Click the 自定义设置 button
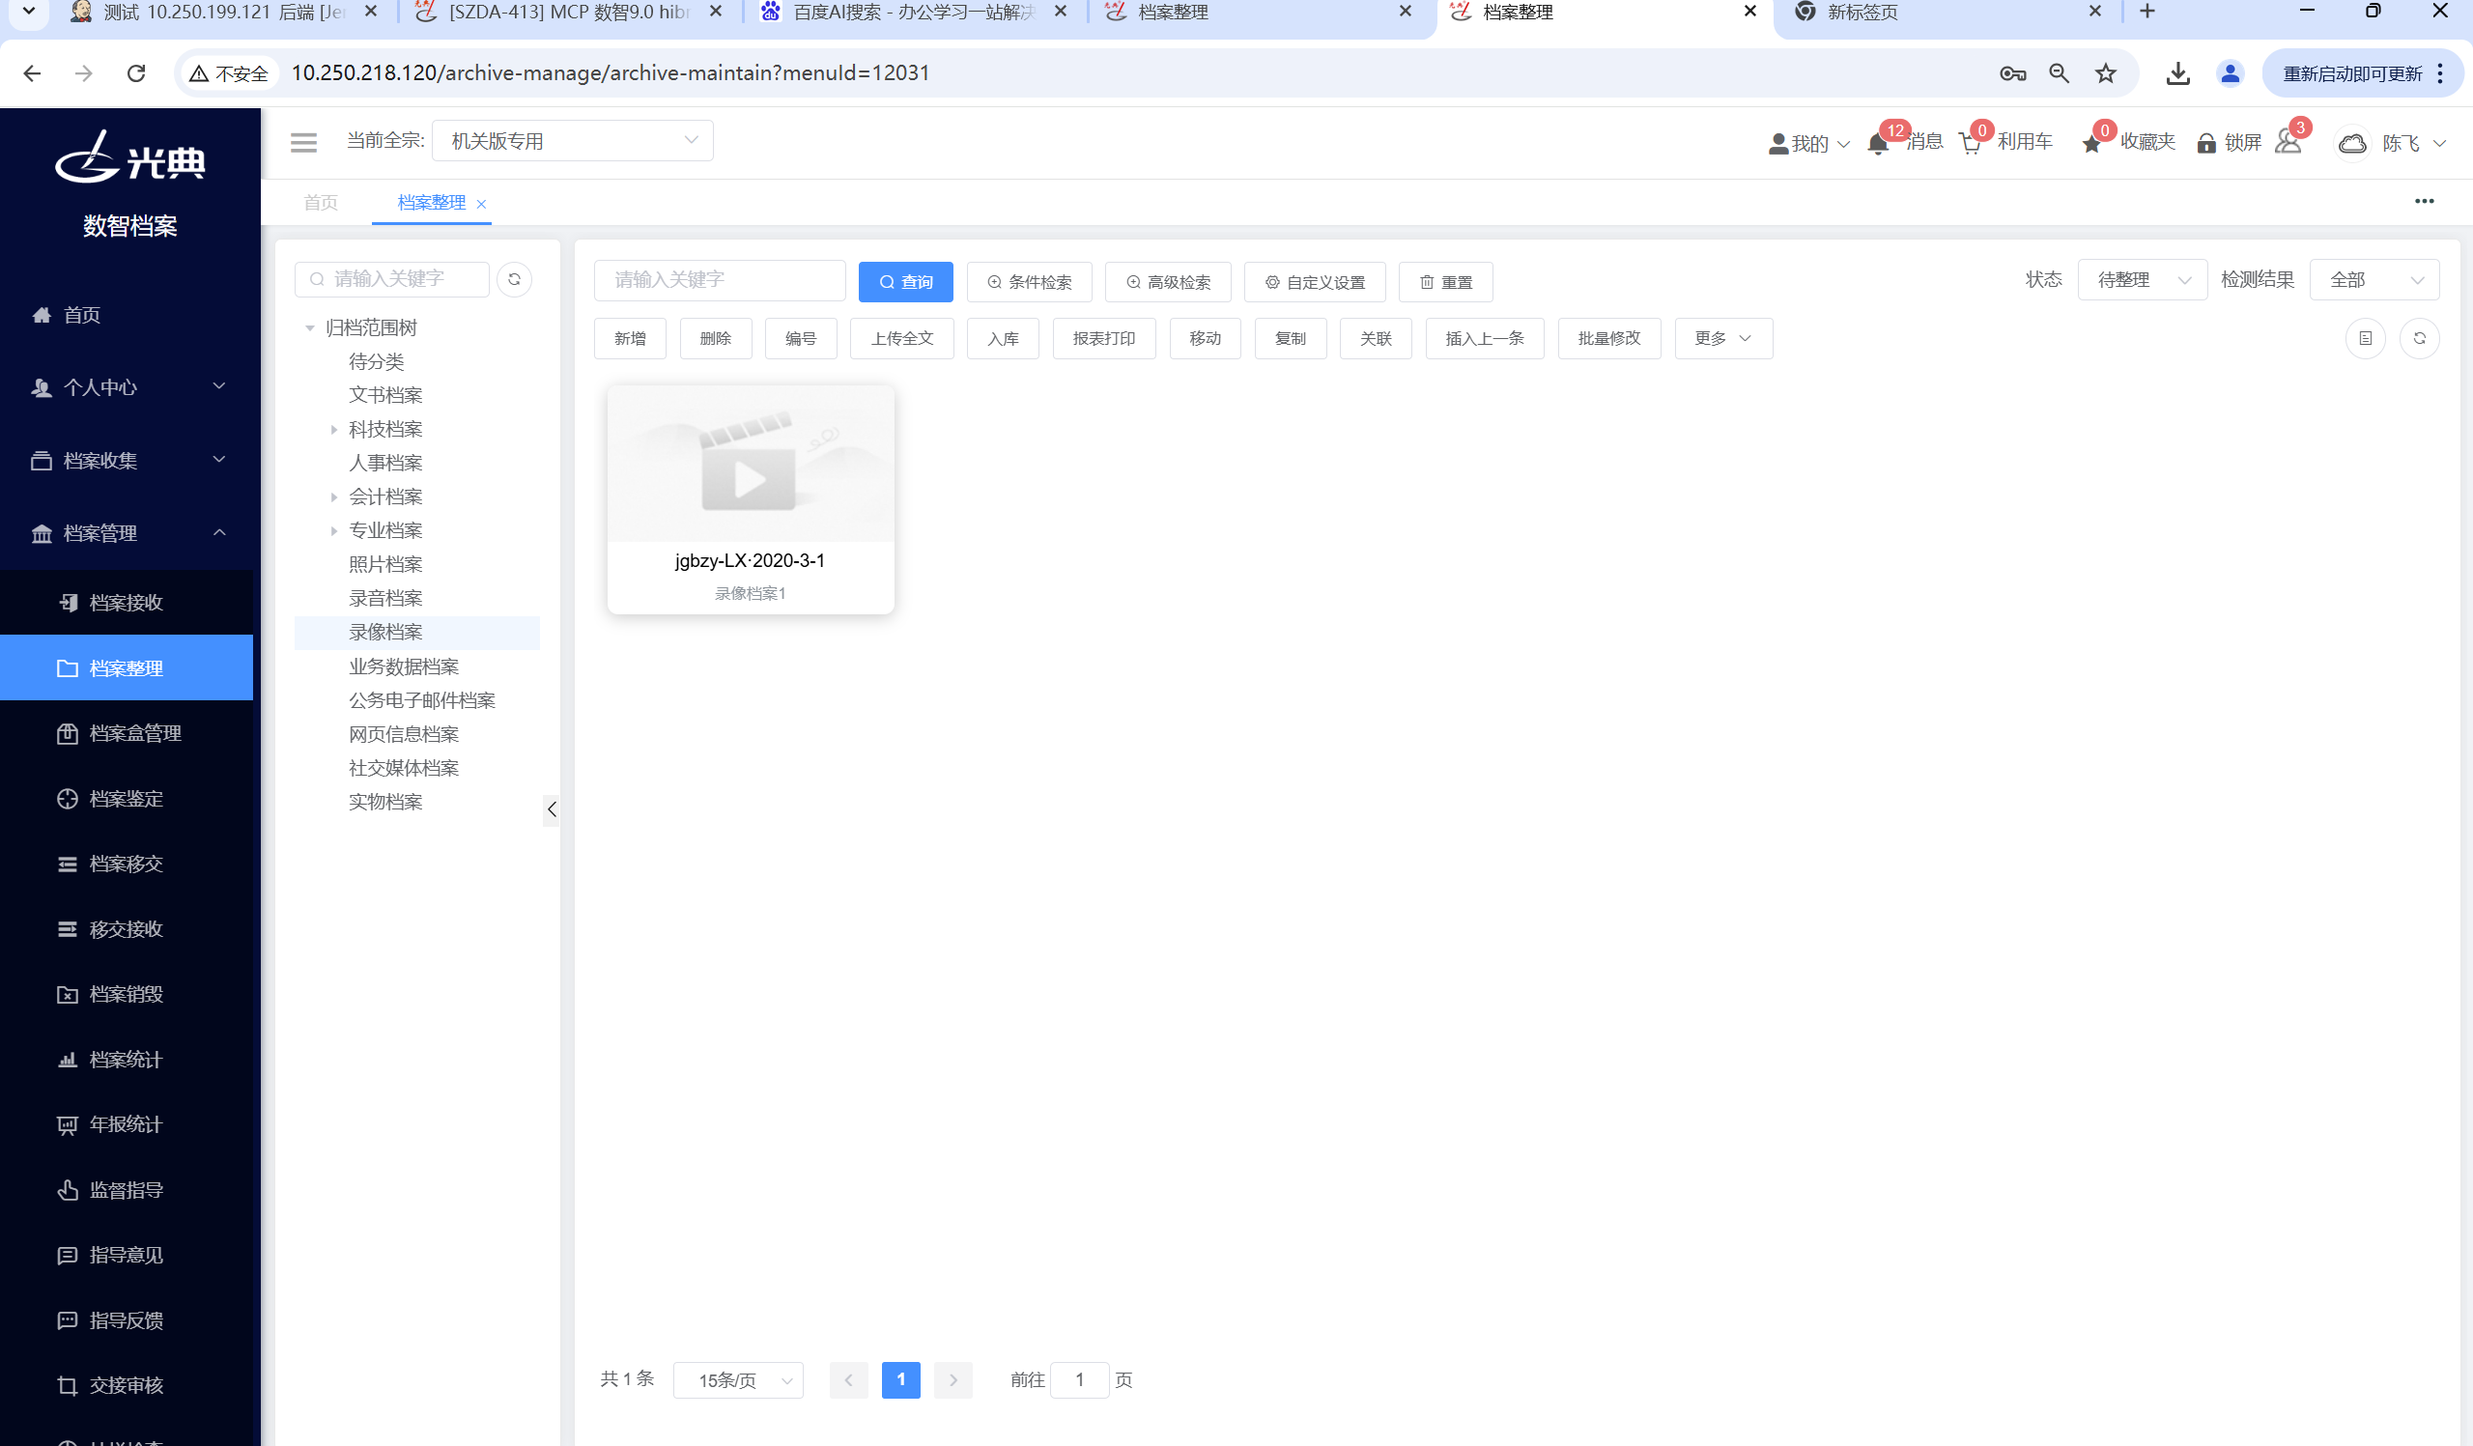2473x1446 pixels. pyautogui.click(x=1314, y=281)
